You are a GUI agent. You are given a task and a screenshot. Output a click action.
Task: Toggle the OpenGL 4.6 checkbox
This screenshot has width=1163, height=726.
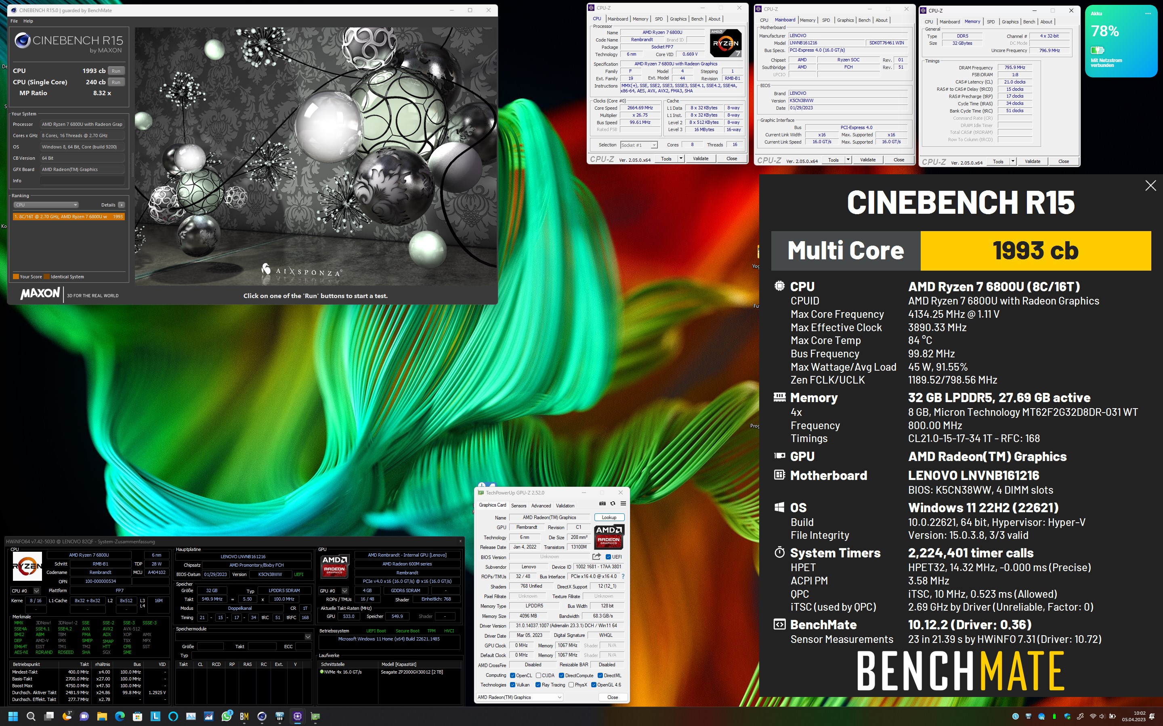click(x=594, y=685)
